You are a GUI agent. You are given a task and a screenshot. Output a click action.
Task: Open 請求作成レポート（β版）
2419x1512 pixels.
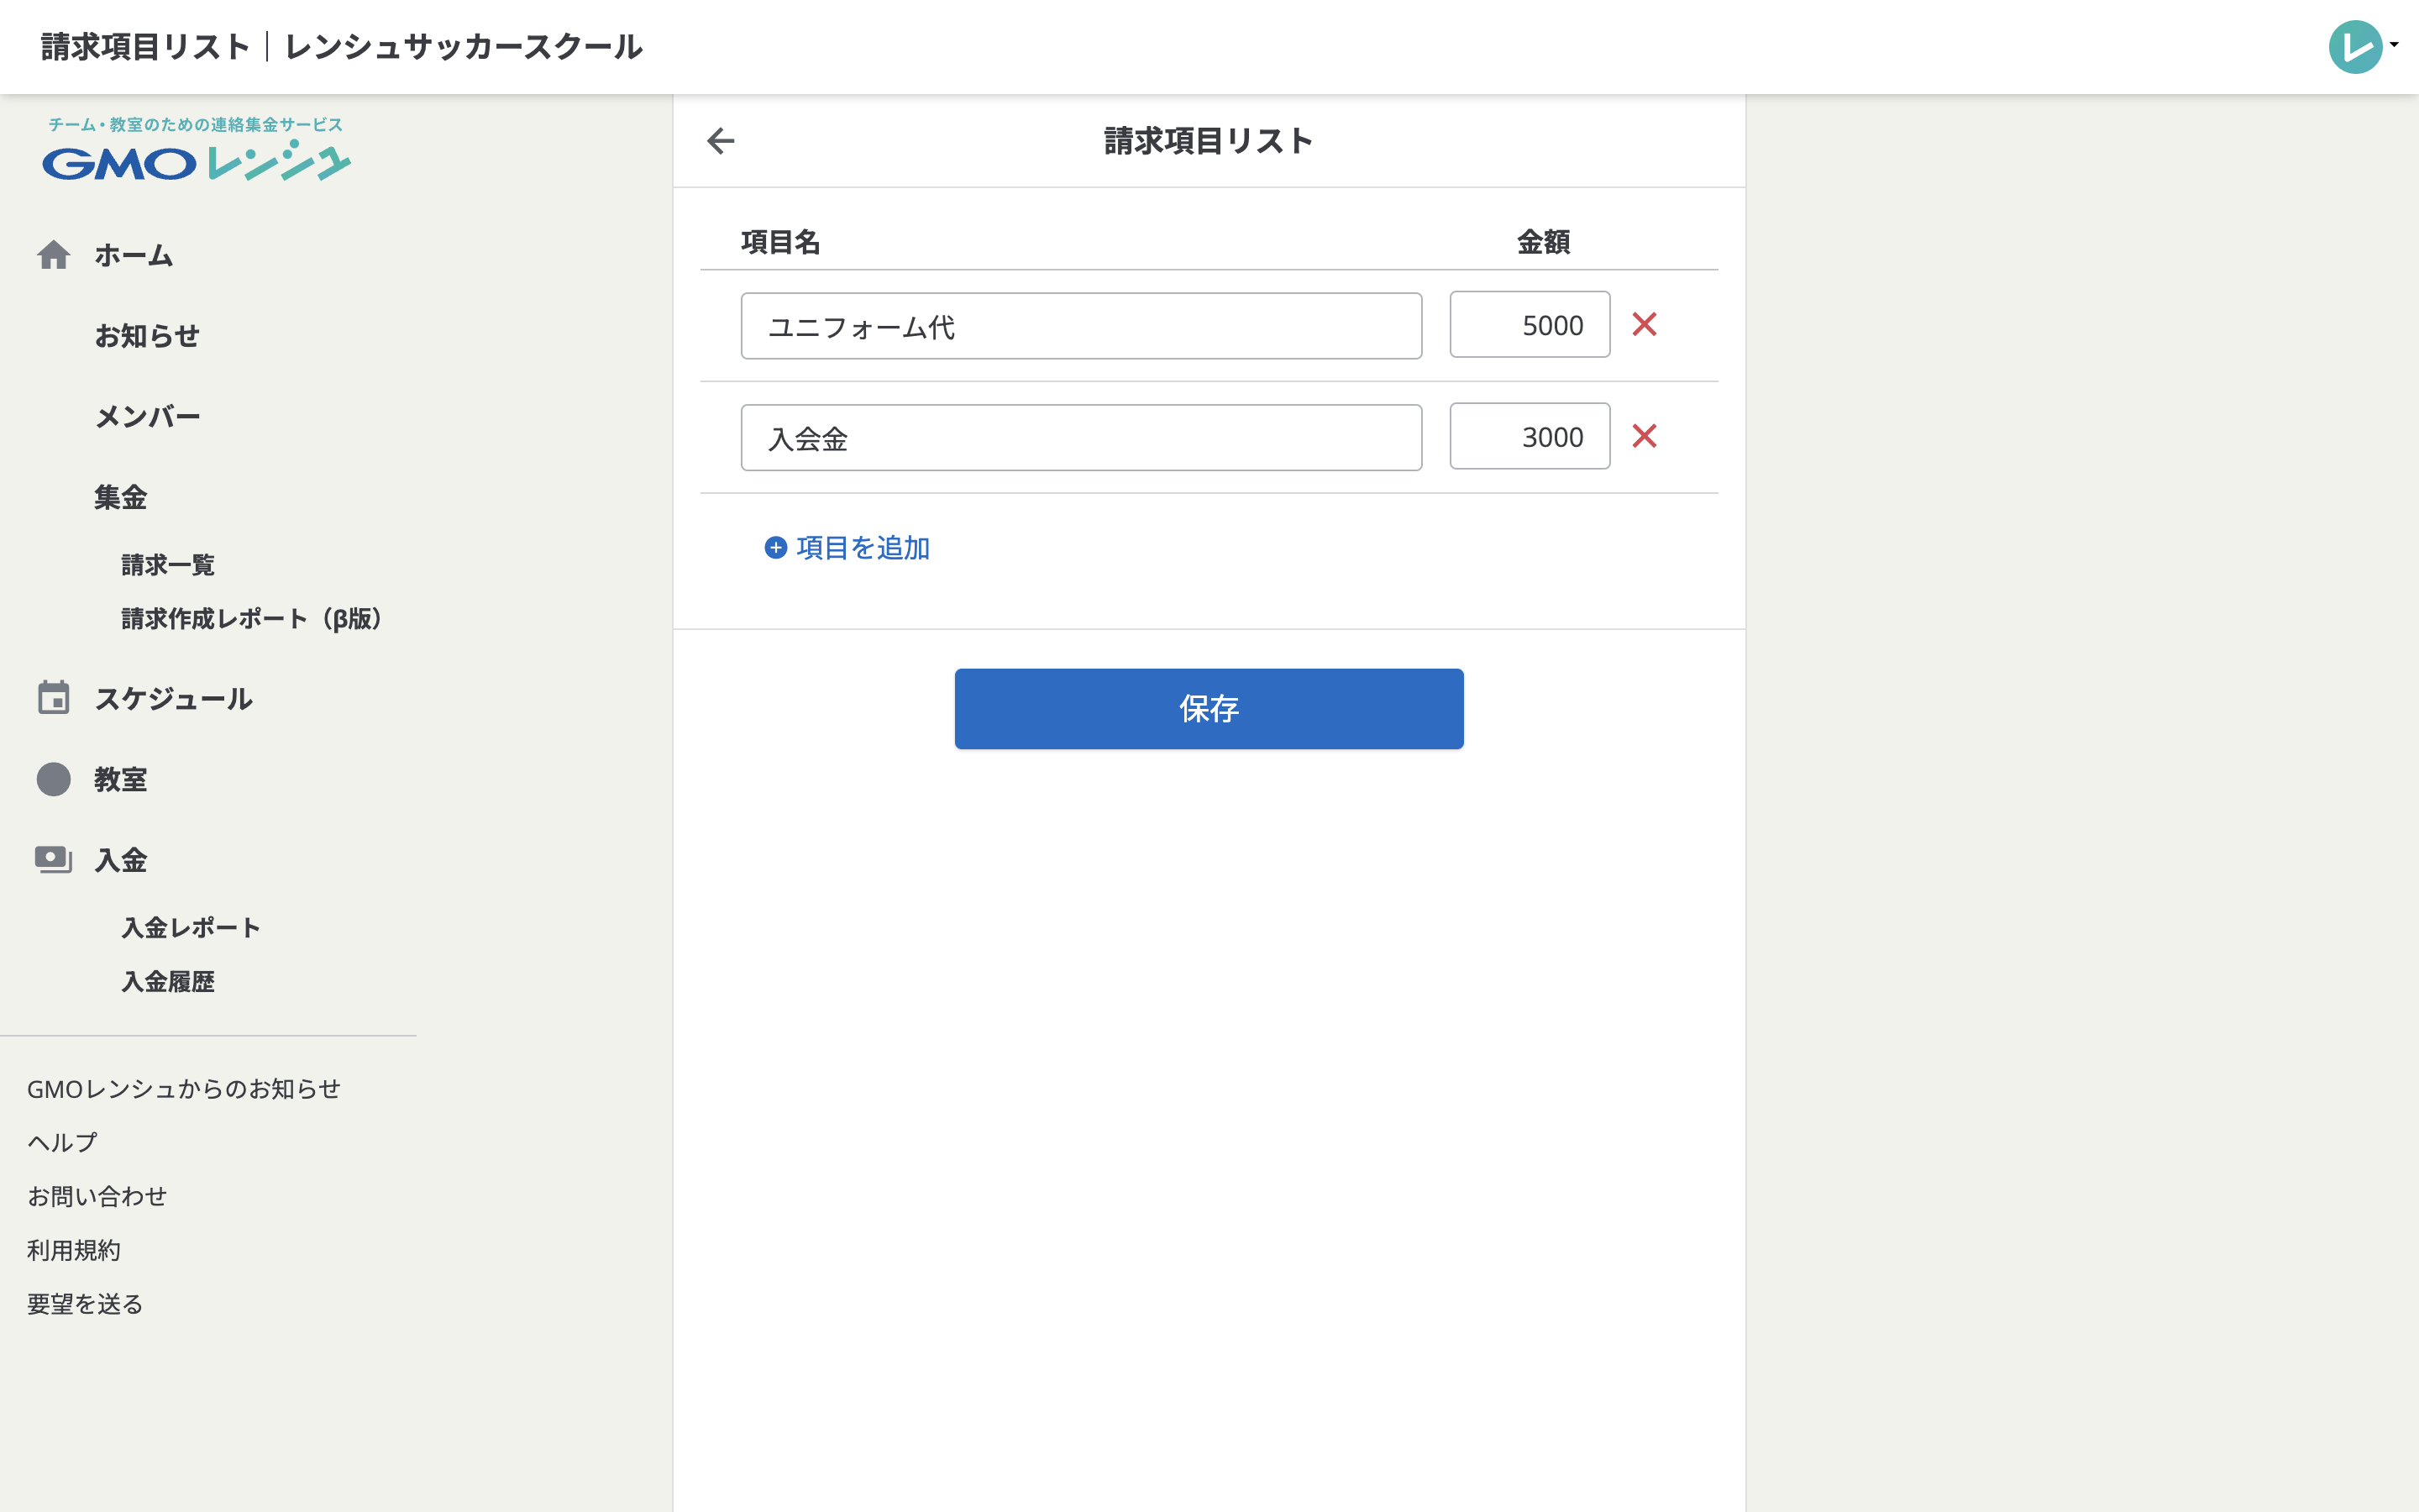pyautogui.click(x=250, y=618)
